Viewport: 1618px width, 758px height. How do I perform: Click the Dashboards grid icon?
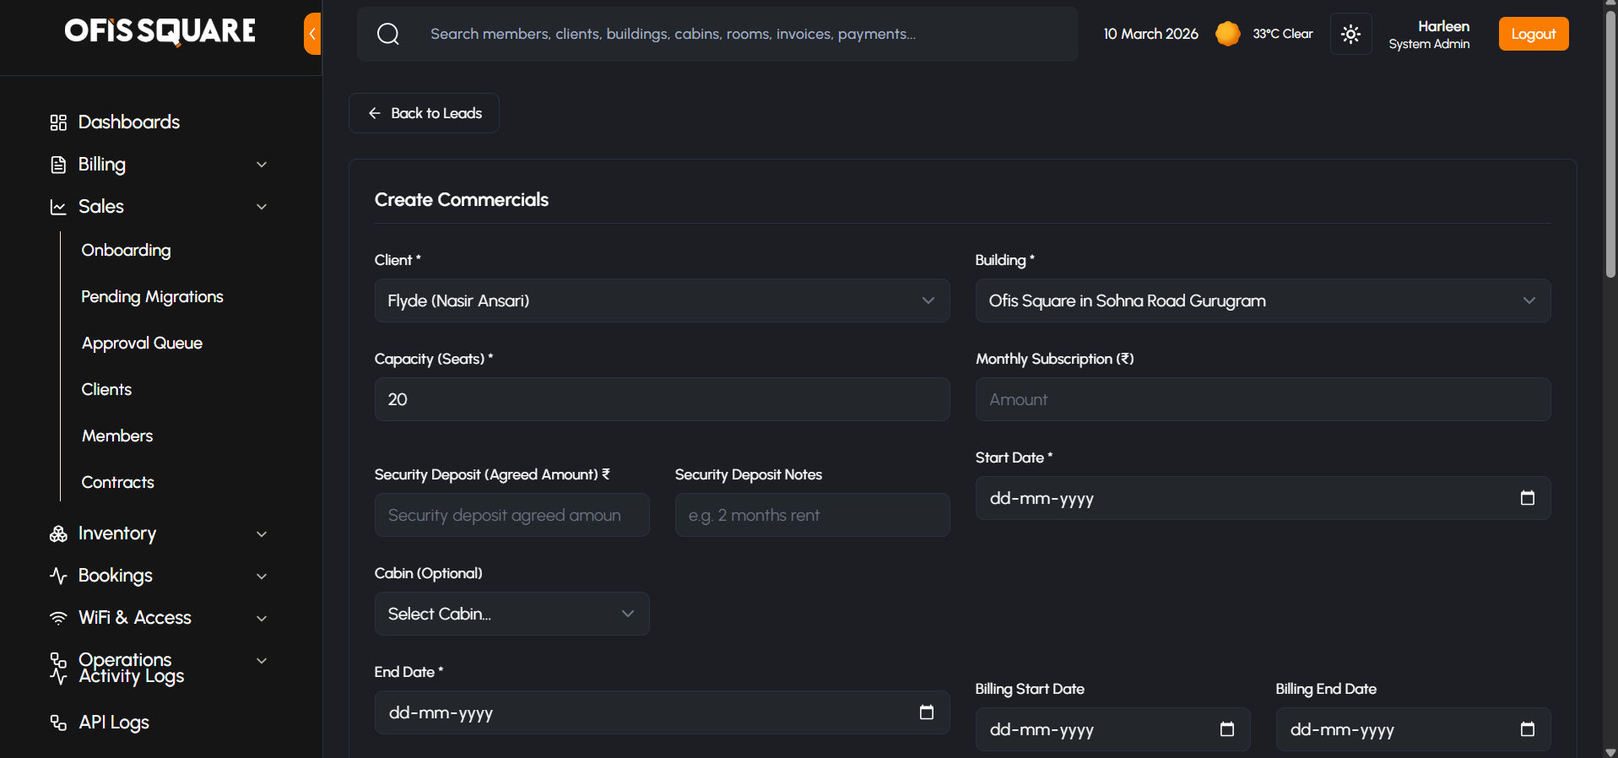58,122
